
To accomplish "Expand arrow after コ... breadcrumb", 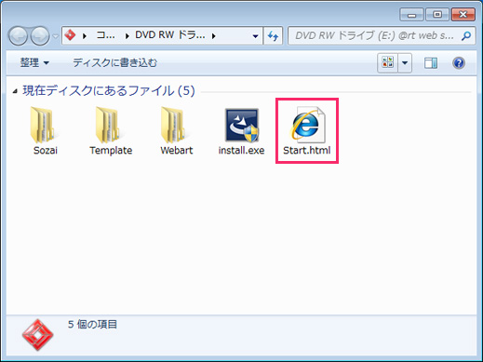I will point(127,36).
